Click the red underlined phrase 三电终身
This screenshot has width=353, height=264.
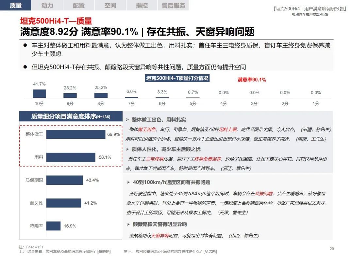click(155, 159)
